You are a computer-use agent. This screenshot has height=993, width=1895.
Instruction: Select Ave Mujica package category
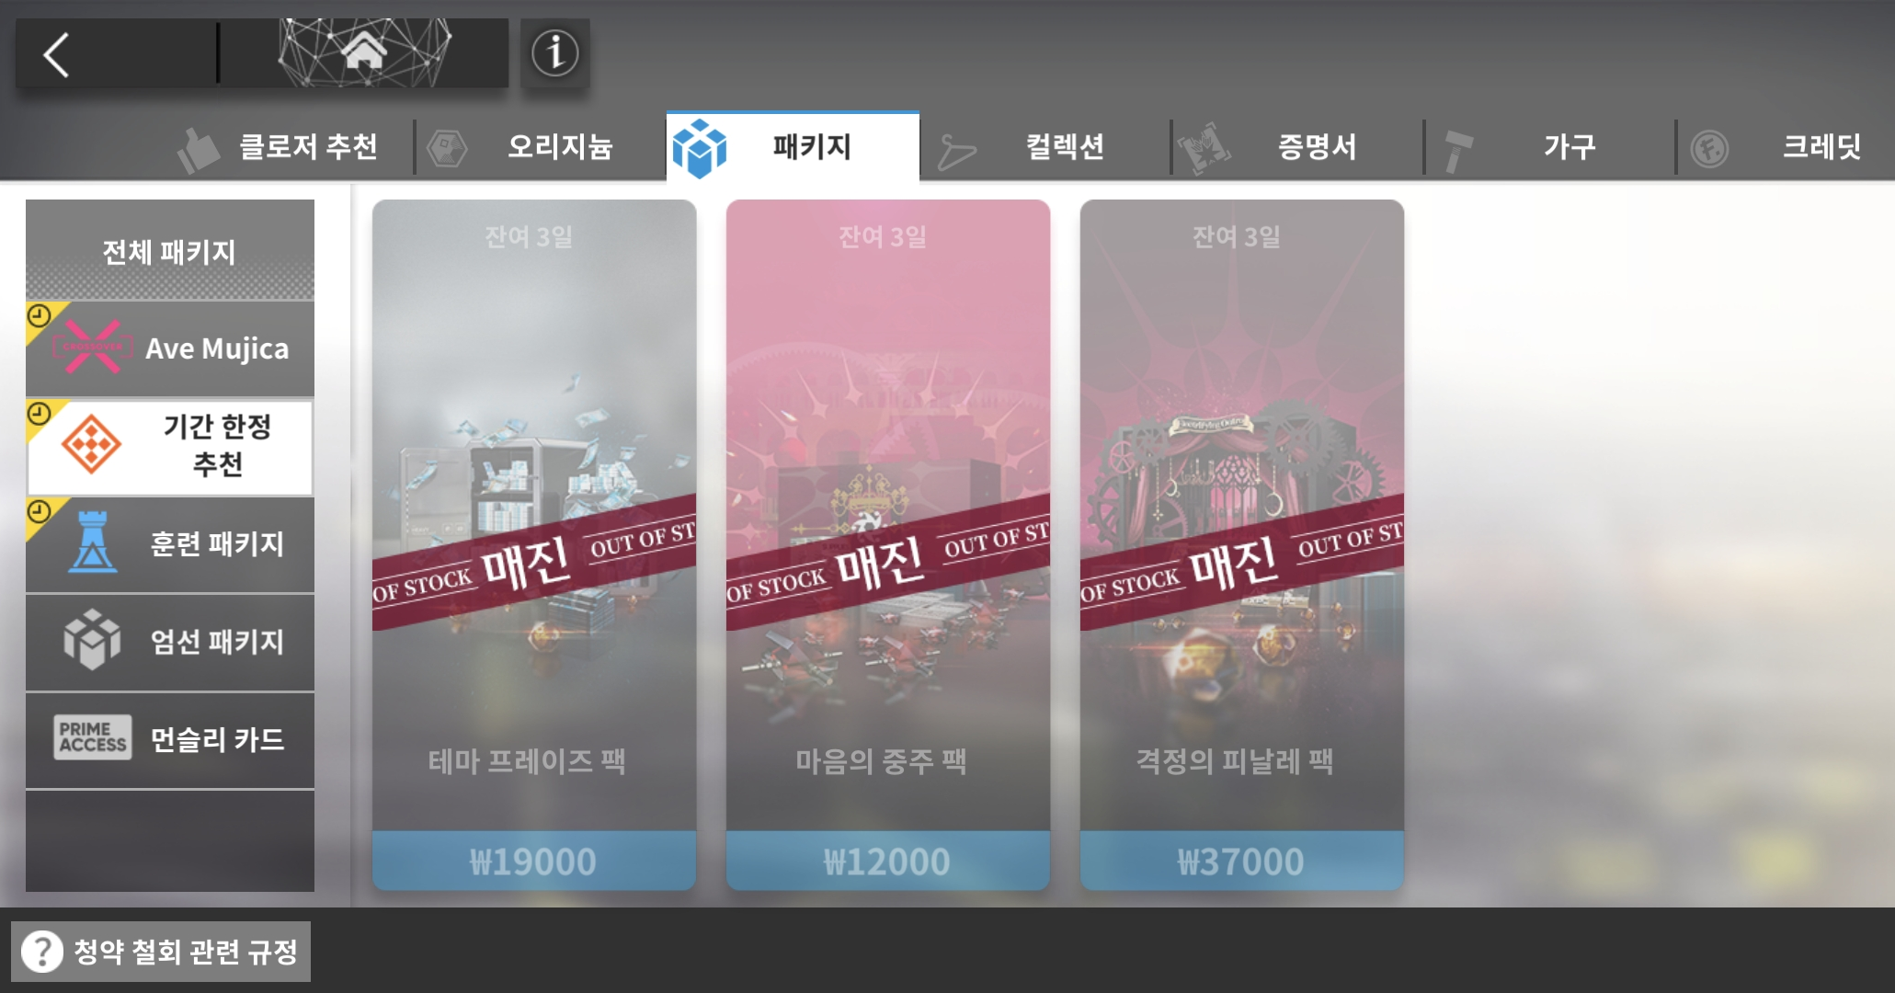tap(170, 348)
